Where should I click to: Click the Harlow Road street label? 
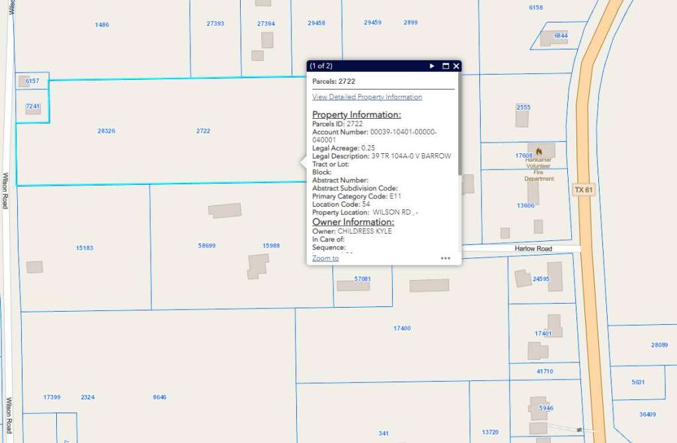(x=533, y=249)
